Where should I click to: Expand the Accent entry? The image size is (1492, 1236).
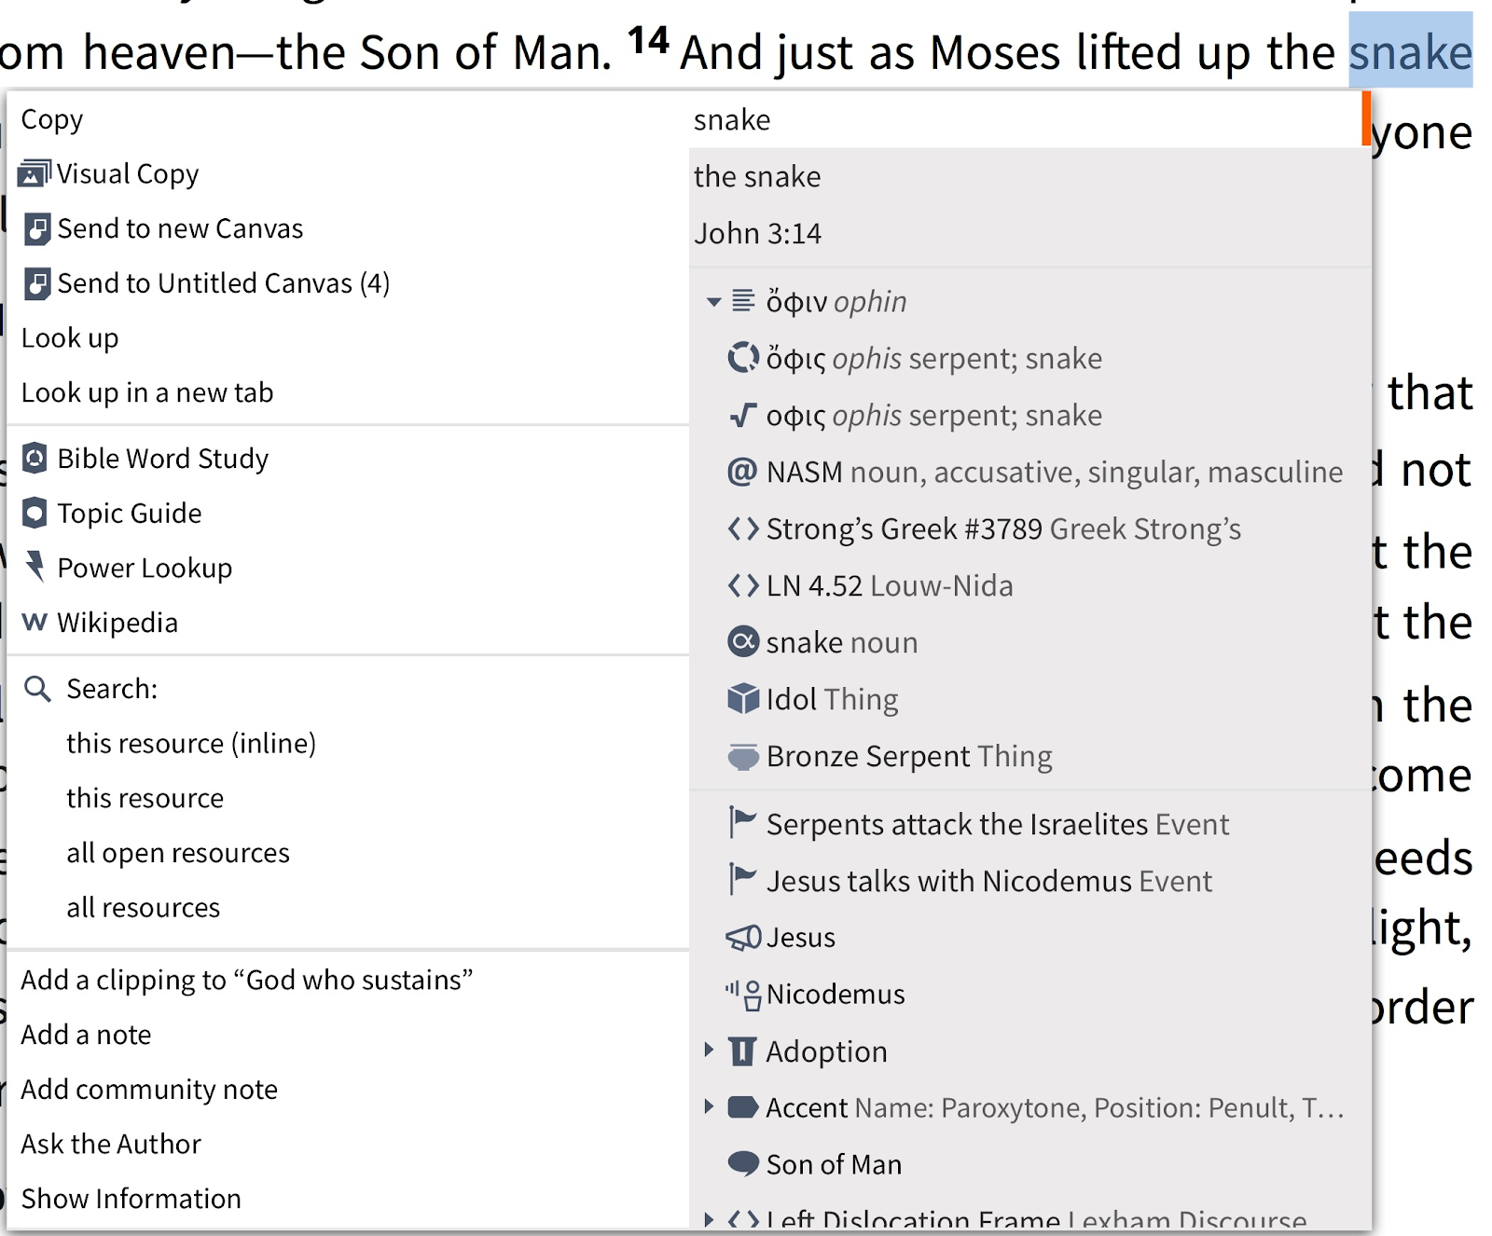click(709, 1107)
